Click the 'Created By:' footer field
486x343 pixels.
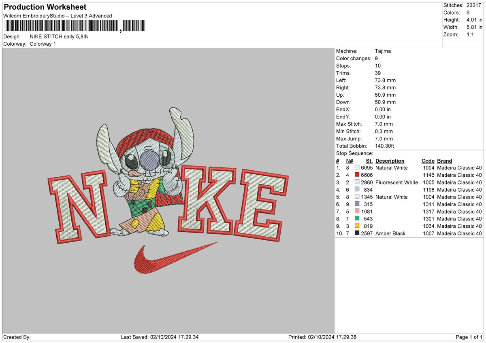pos(17,337)
